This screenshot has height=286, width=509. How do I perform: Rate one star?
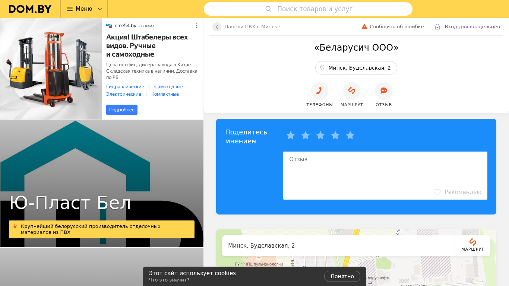(291, 136)
